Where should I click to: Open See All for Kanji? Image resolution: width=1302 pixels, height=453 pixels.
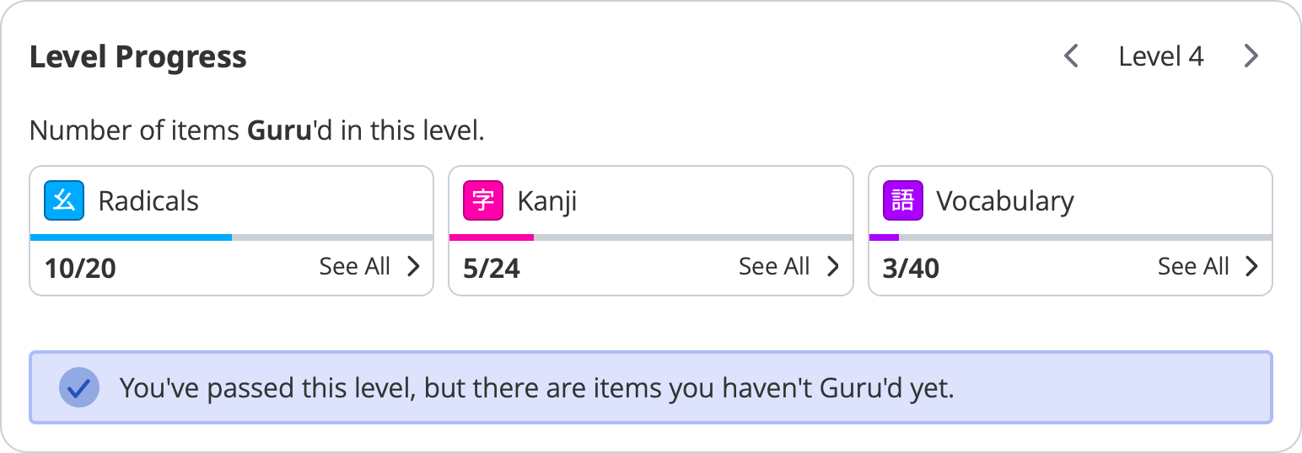tap(774, 267)
